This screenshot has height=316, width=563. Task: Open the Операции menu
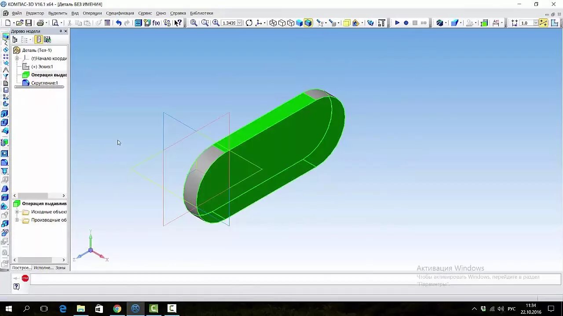coord(92,13)
